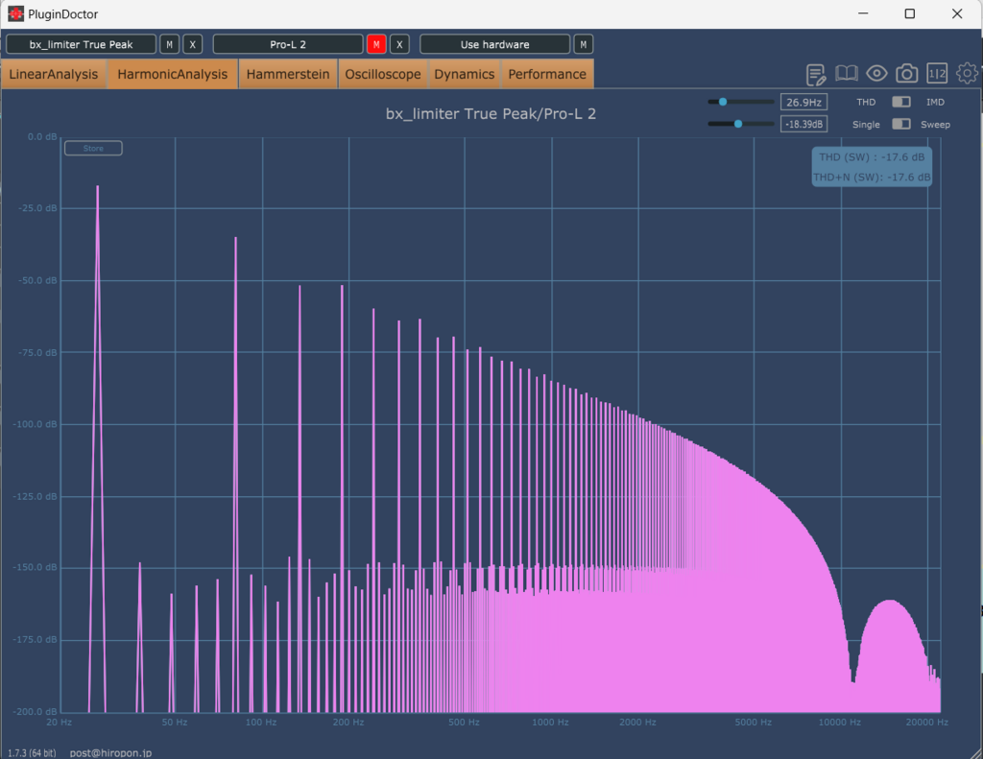Unmute Pro-L 2 red M button
Image resolution: width=983 pixels, height=759 pixels.
coord(376,44)
